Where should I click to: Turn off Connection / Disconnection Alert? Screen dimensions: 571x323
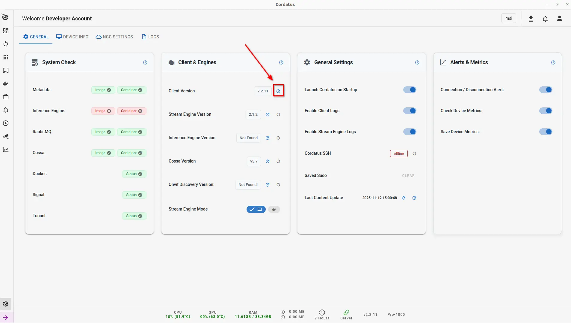click(x=546, y=90)
